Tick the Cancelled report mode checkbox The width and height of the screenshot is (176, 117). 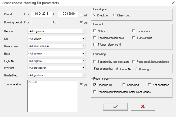pos(124,85)
